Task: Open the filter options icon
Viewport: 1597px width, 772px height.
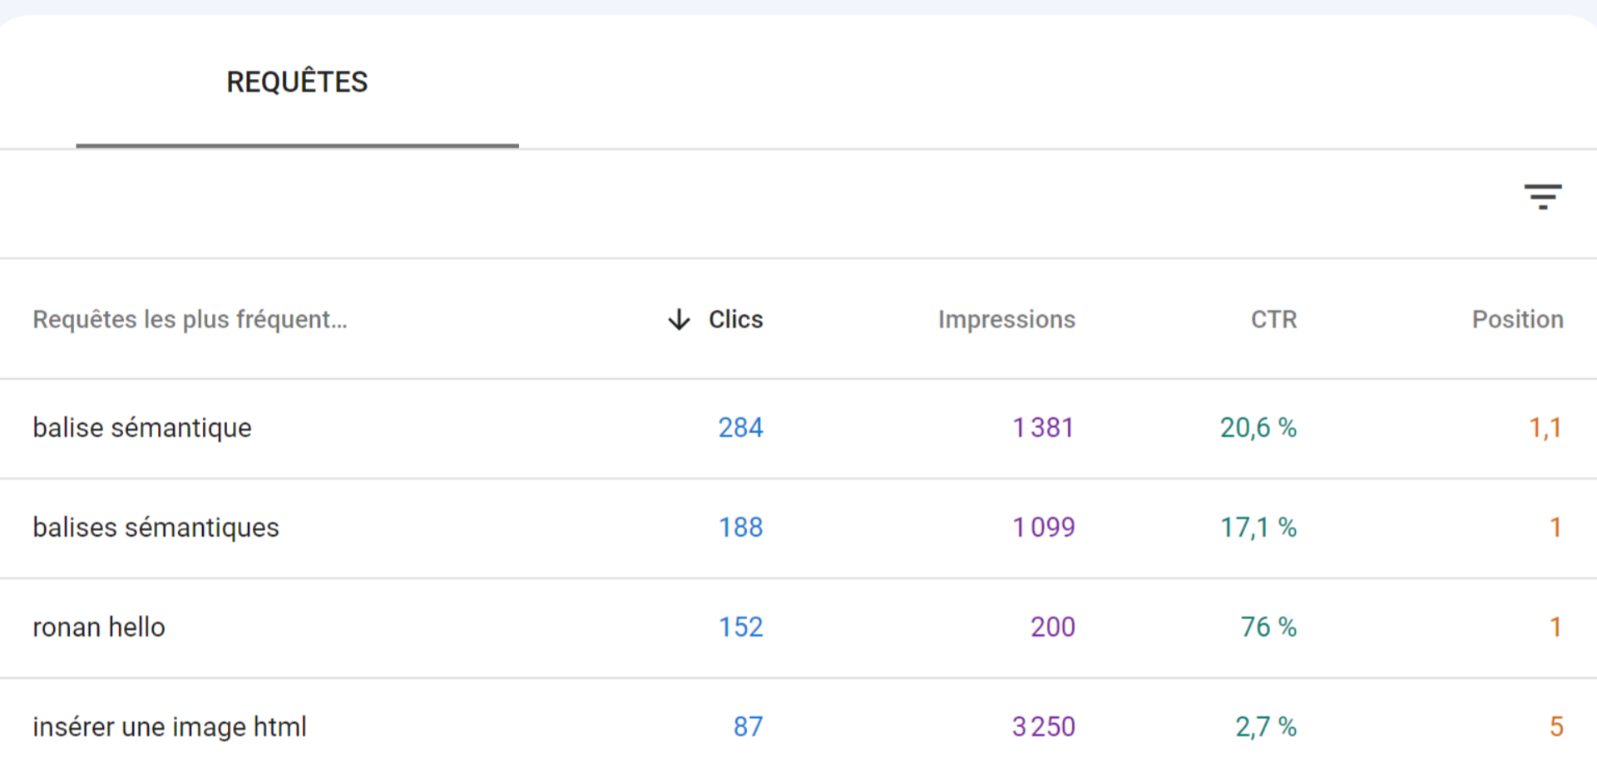Action: click(x=1544, y=196)
